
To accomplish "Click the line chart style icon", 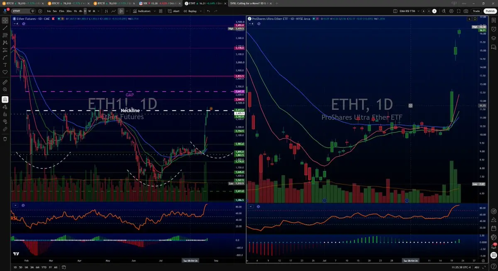I will (x=113, y=11).
